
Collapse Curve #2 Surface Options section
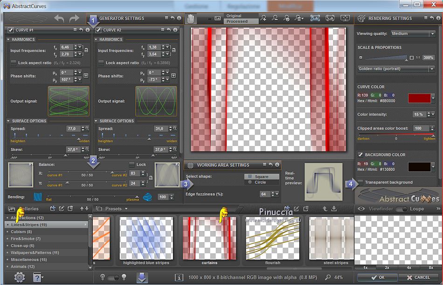(96, 121)
